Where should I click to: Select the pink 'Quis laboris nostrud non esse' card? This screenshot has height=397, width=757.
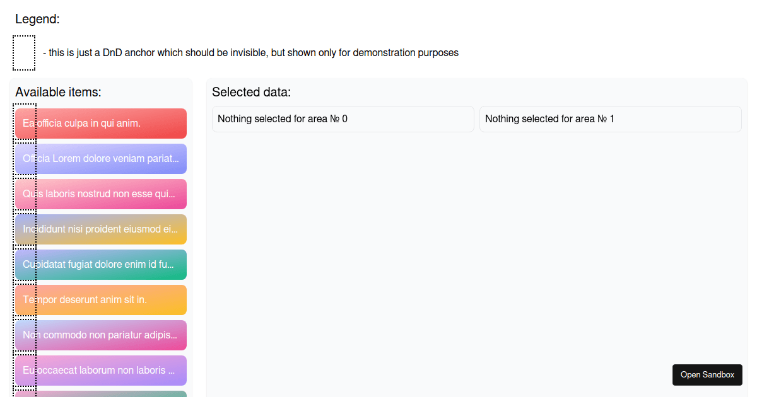110,194
